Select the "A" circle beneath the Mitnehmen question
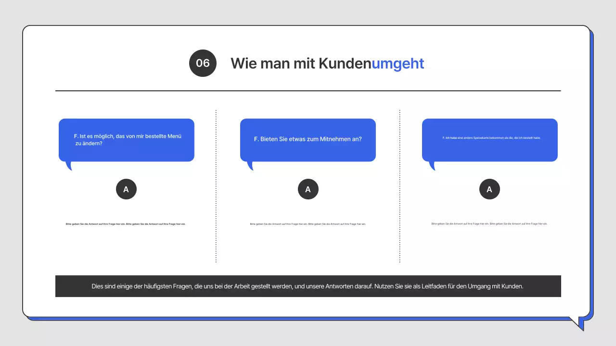 tap(308, 189)
